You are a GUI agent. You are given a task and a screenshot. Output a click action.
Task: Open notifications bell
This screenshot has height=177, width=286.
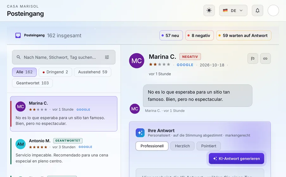pyautogui.click(x=257, y=10)
